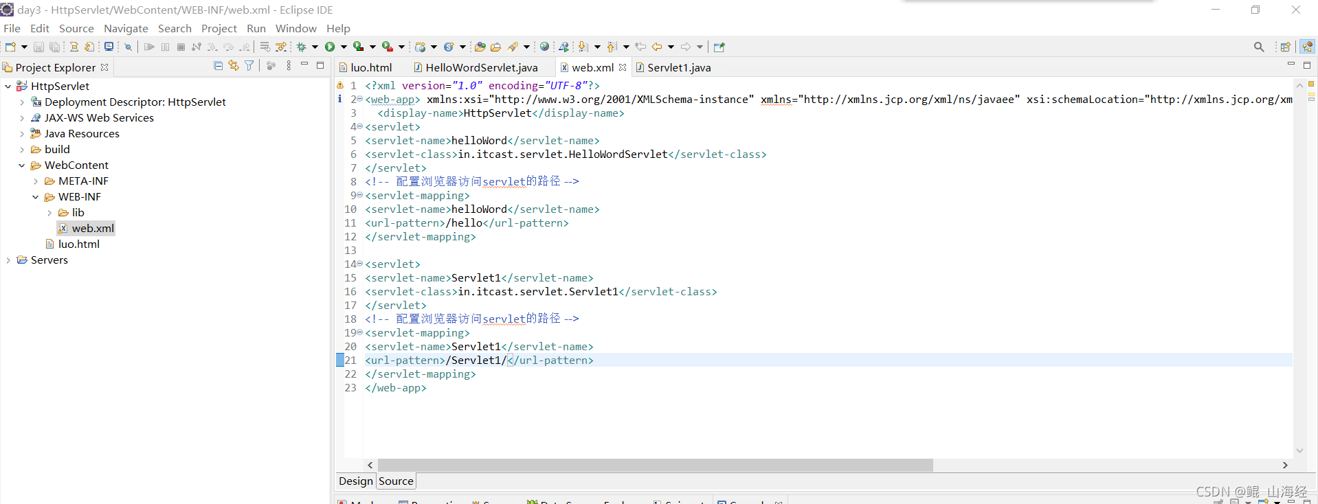Switch to Servlet1.java editor tab
This screenshot has width=1318, height=504.
pyautogui.click(x=673, y=67)
